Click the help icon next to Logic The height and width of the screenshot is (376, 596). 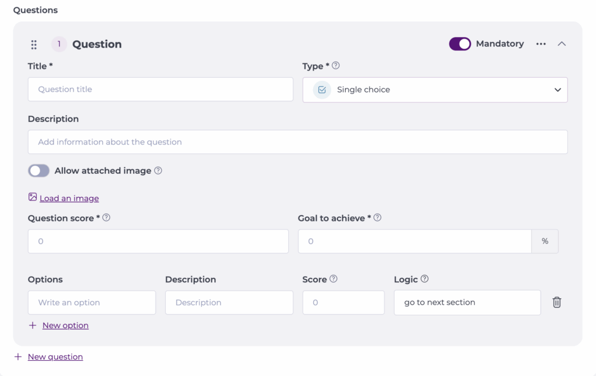[424, 279]
